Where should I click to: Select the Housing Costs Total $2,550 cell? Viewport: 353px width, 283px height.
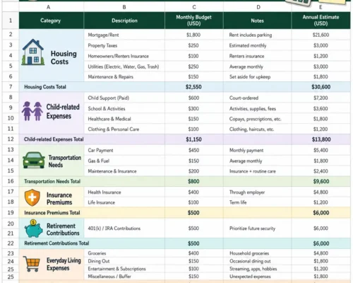pos(194,87)
